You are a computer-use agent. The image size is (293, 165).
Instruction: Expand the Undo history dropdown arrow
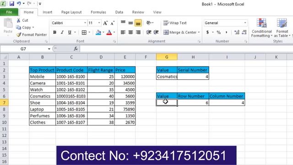(24, 4)
